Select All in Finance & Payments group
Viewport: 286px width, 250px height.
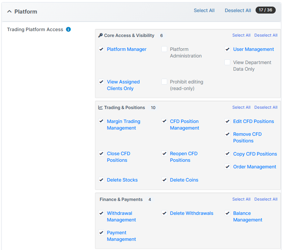241,199
